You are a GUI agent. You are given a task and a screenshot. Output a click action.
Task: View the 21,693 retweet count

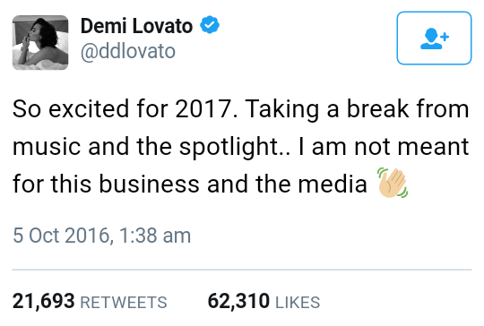coord(44,301)
